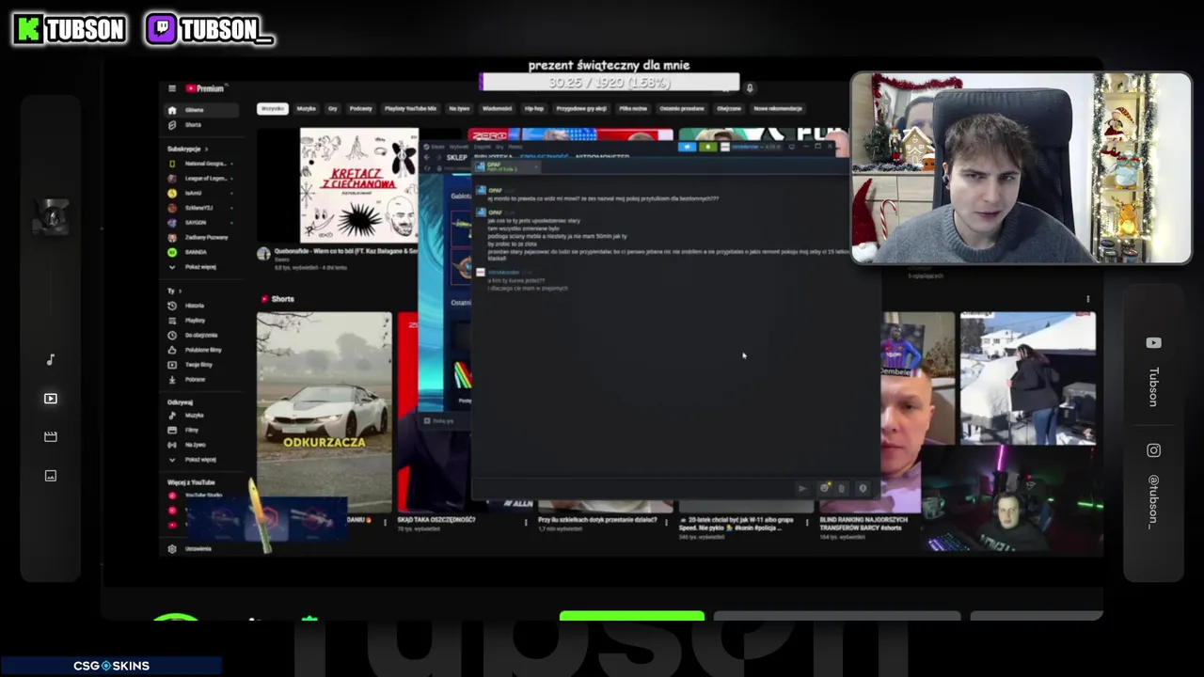
Task: Click Dodaj grę in the Steam window
Action: pos(440,420)
